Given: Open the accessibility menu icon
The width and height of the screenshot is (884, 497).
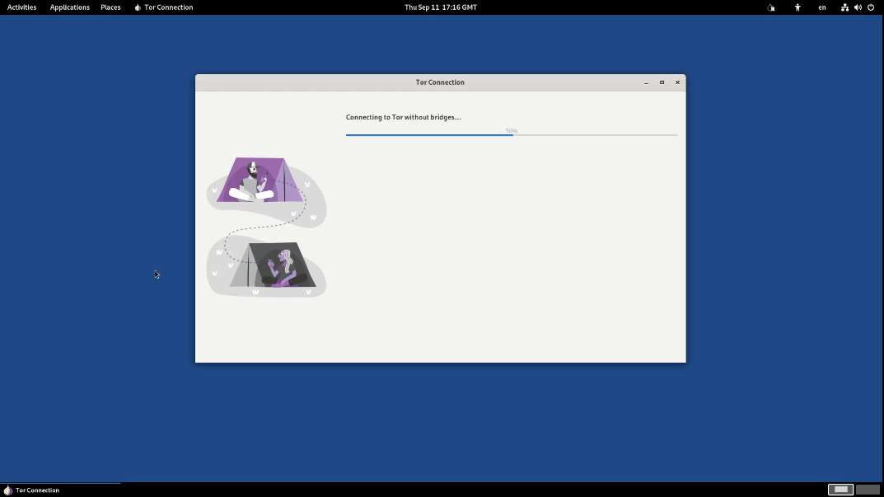Looking at the screenshot, I should coord(797,7).
